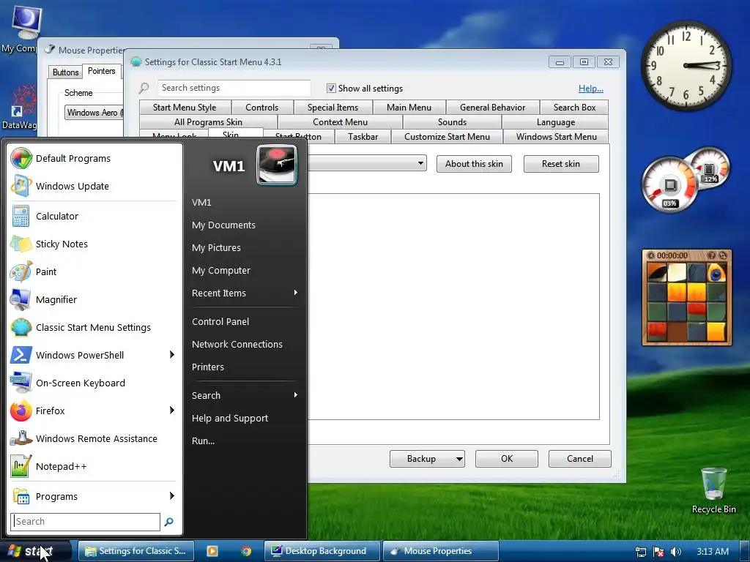Image resolution: width=750 pixels, height=562 pixels.
Task: Click the Windows PowerShell icon
Action: (x=21, y=355)
